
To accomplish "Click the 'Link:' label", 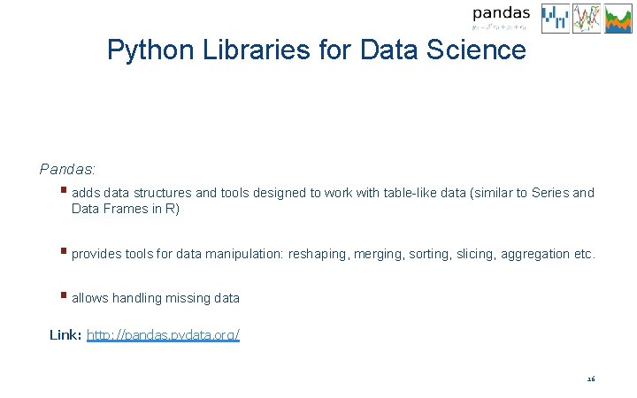I will pyautogui.click(x=65, y=335).
